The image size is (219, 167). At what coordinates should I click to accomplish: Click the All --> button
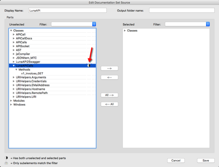click(x=110, y=95)
